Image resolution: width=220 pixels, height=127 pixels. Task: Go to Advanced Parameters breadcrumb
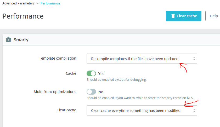18,3
